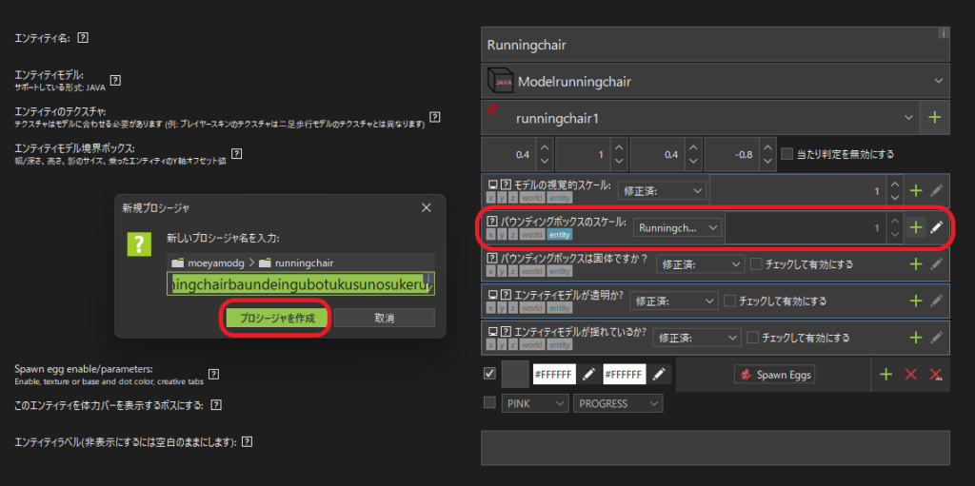The image size is (975, 486).
Task: Edit the バウンディングボックスのスケール procedure with the pencil
Action: (937, 227)
